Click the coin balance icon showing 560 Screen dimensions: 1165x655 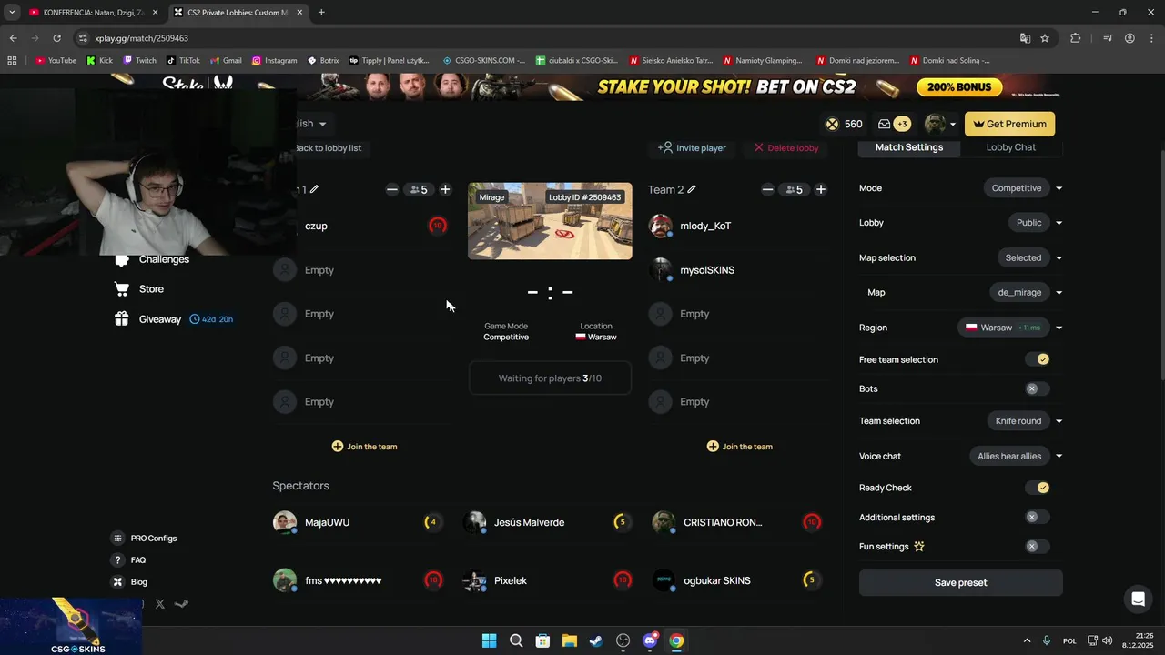click(x=832, y=124)
